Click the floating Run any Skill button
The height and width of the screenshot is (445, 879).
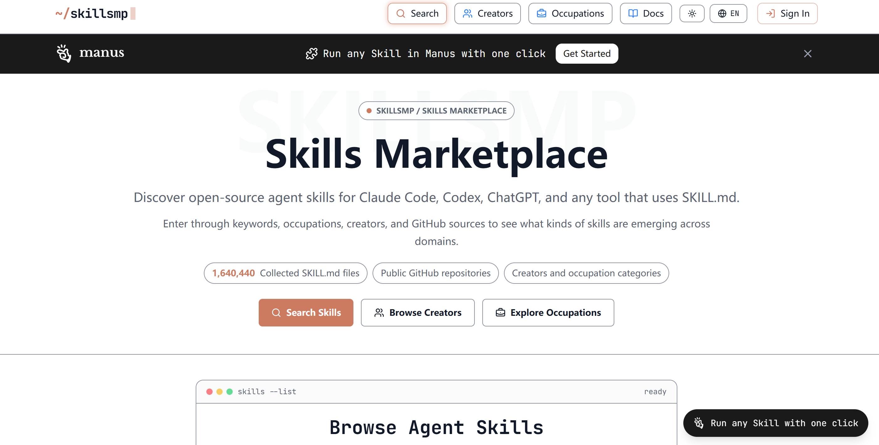[x=776, y=423]
